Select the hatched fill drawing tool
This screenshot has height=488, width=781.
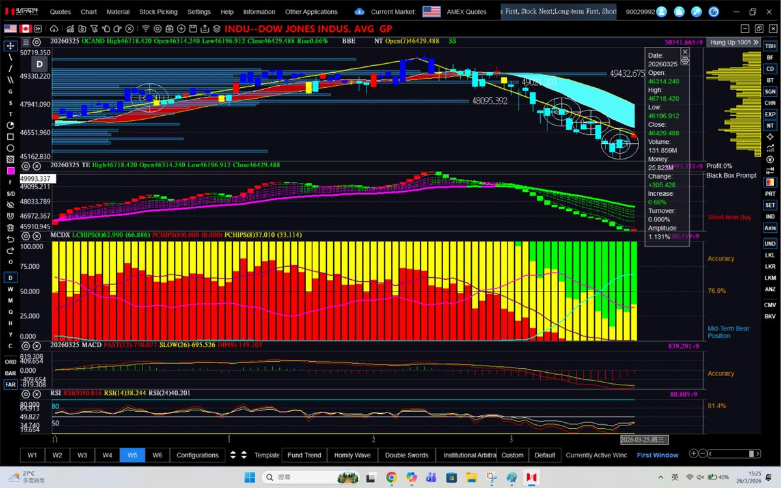10,159
